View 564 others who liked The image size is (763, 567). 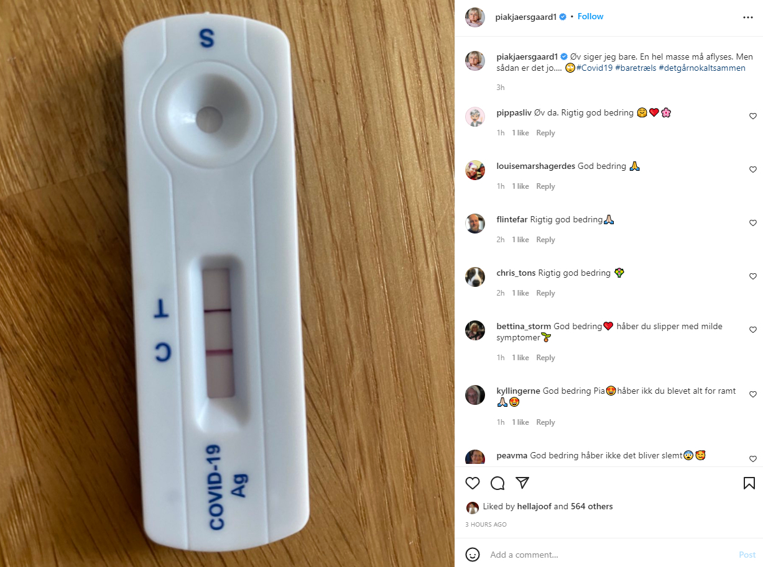point(591,507)
